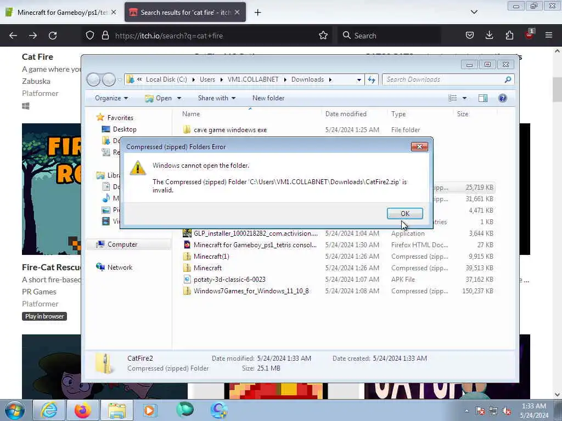562x421 pixels.
Task: Expand the list all tabs chevron
Action: [474, 12]
